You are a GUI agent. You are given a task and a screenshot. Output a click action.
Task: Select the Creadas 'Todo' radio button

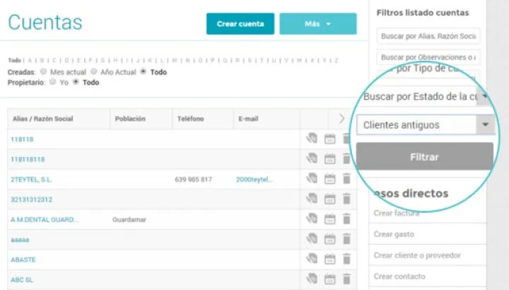(143, 71)
